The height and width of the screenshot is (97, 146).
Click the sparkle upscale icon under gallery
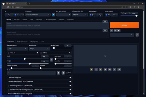pos(119,70)
